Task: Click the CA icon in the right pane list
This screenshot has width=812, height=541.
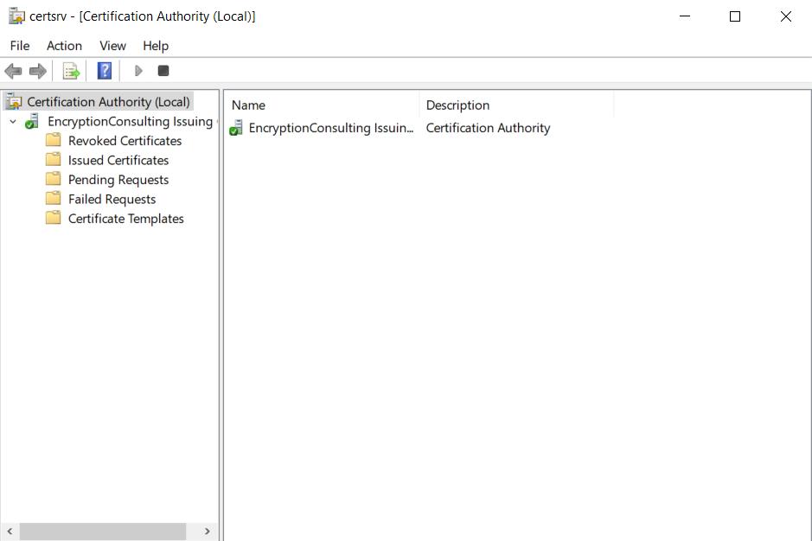Action: (x=236, y=127)
